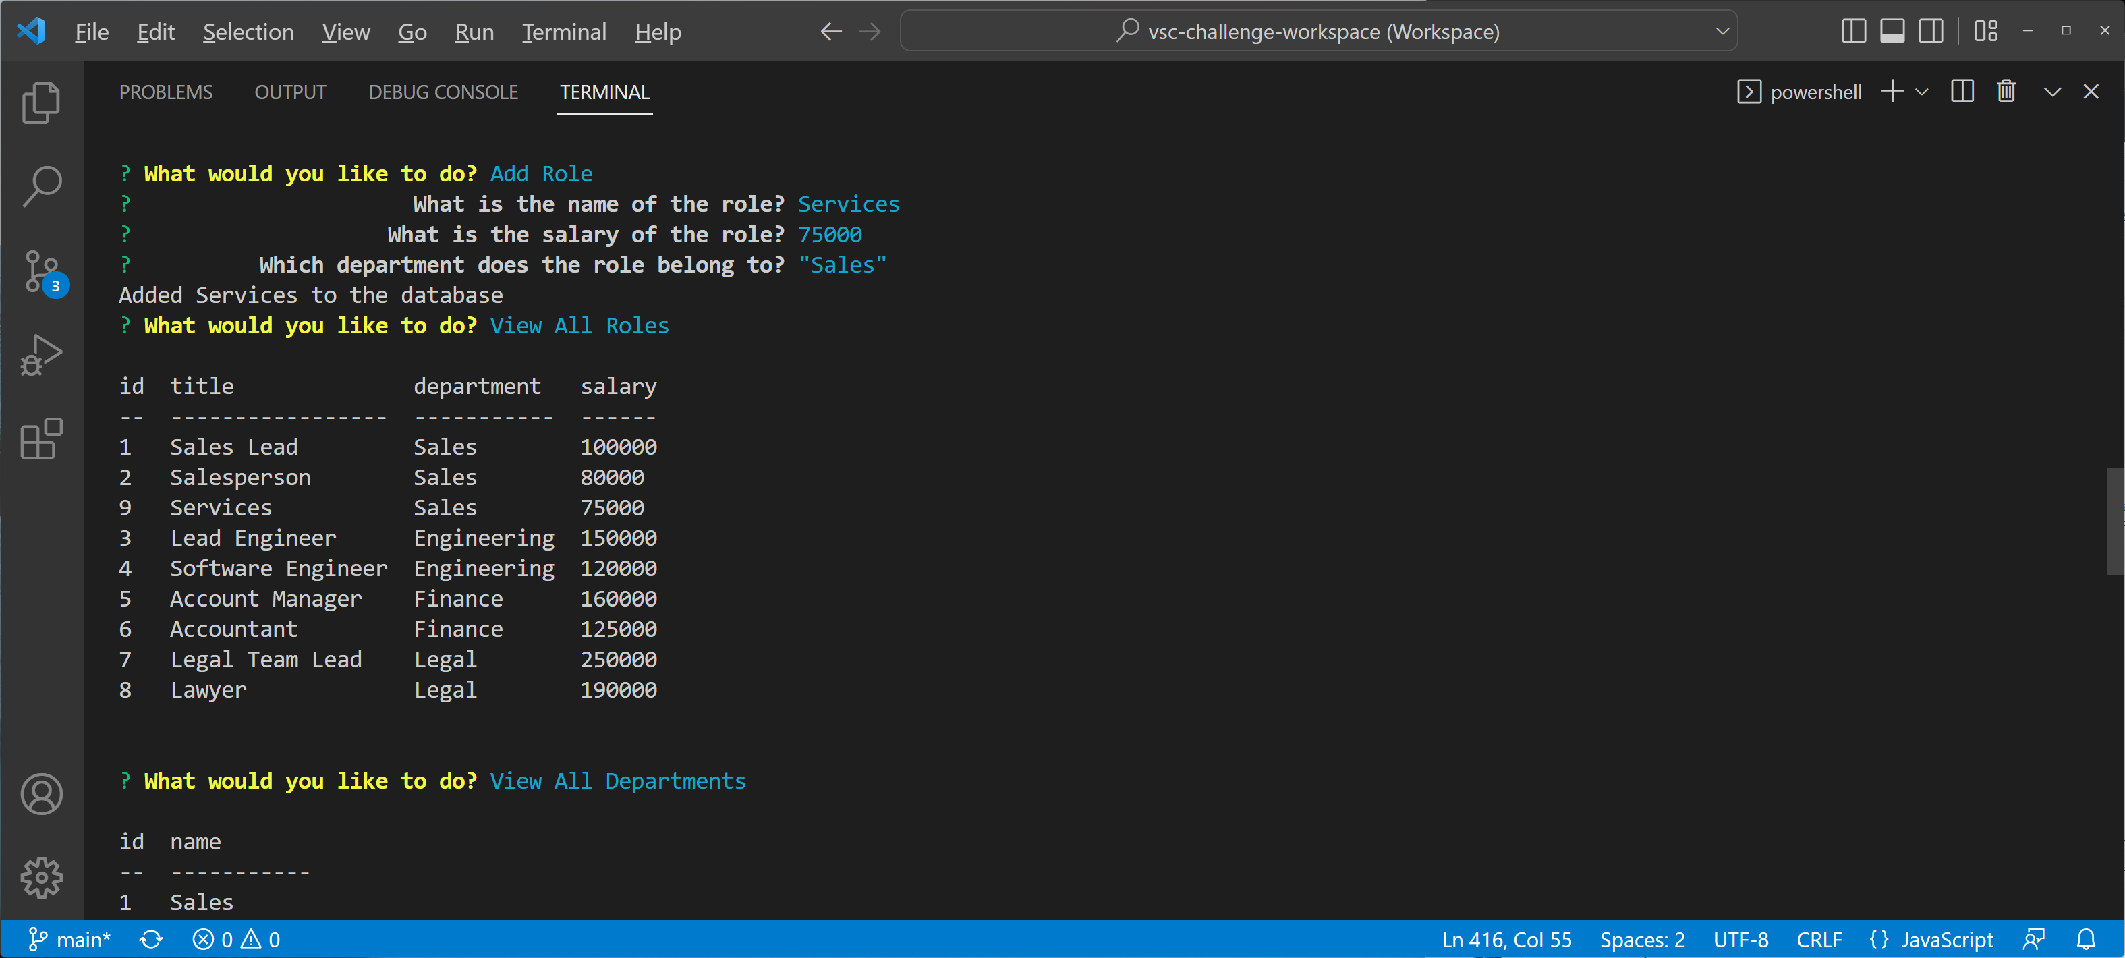Kill the active terminal with trash icon
2125x958 pixels.
coord(2006,92)
